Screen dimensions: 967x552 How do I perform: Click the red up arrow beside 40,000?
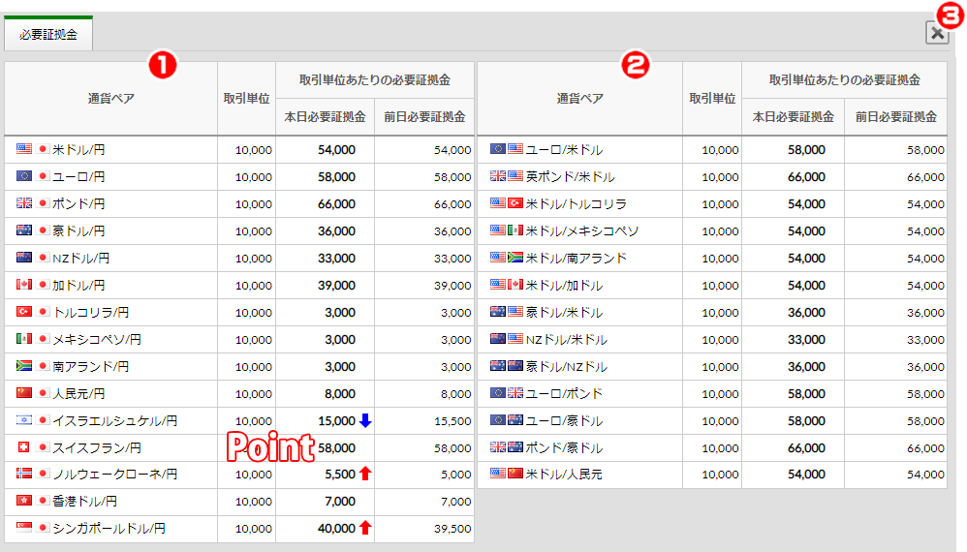click(x=365, y=528)
